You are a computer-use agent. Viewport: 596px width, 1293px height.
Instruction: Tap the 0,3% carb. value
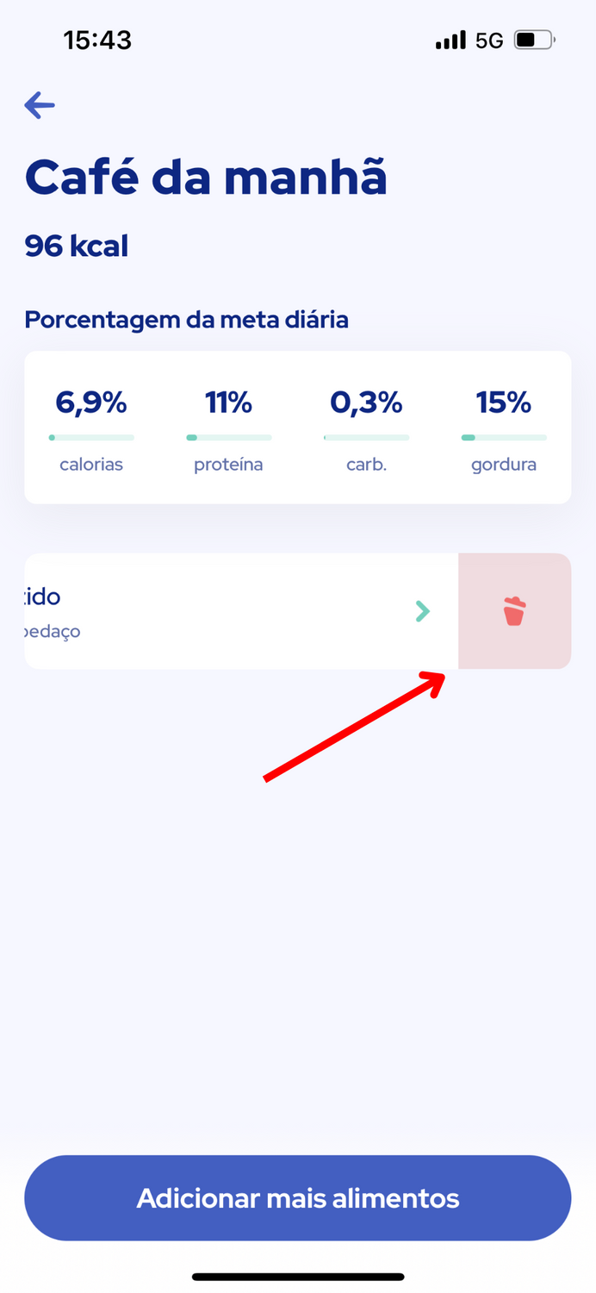pyautogui.click(x=366, y=403)
